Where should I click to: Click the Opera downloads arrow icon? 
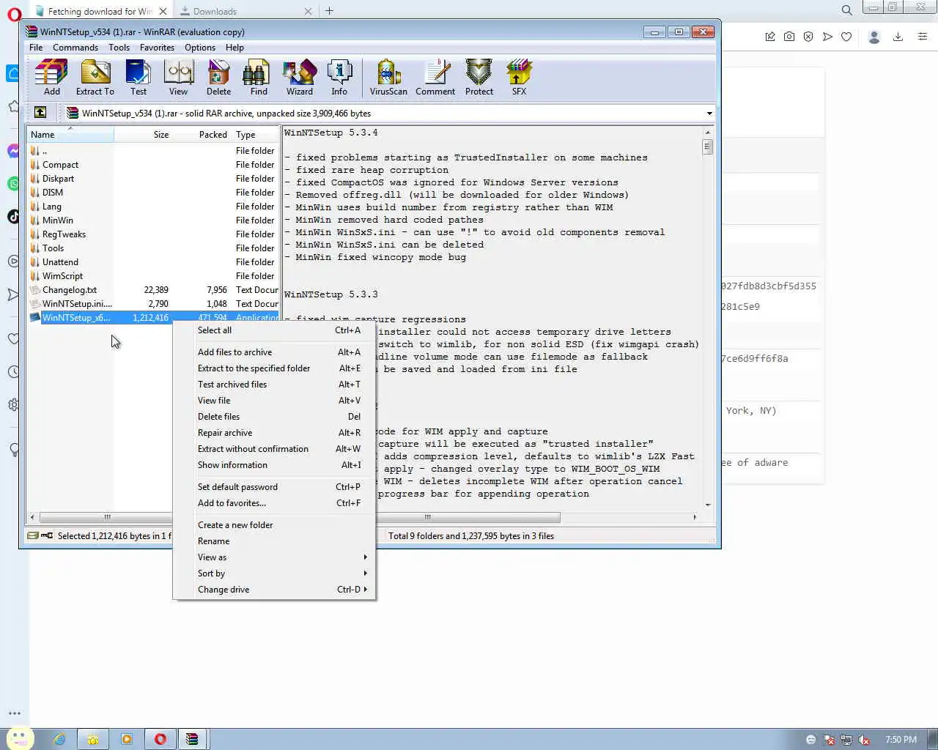(x=898, y=37)
